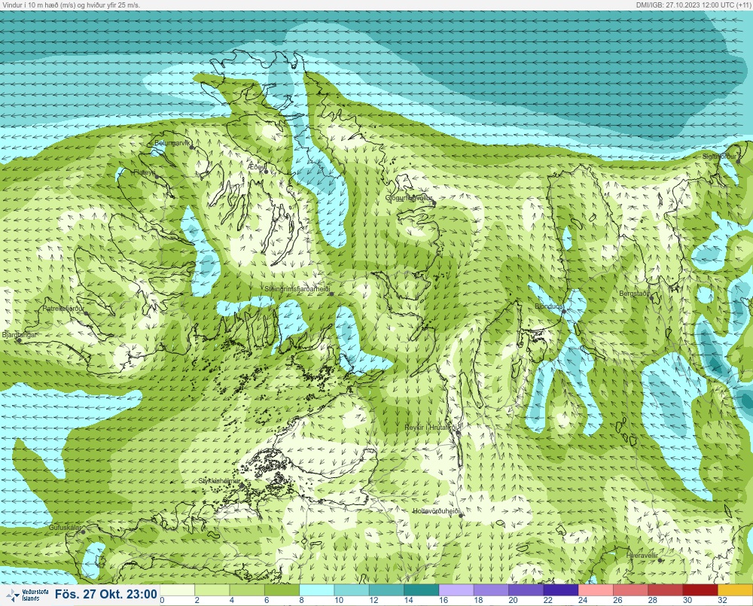Screen dimensions: 753x606
Task: Click legend value 8 on the scale
Action: point(301,600)
